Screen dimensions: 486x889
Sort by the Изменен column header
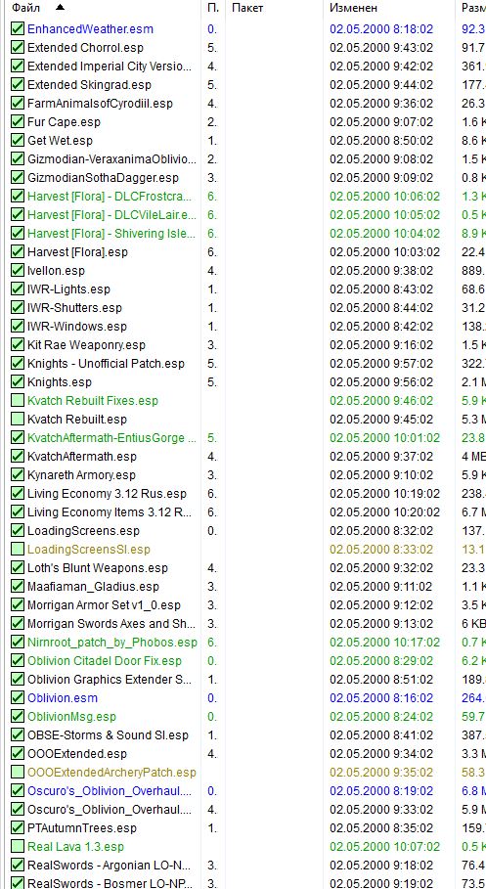click(x=353, y=8)
